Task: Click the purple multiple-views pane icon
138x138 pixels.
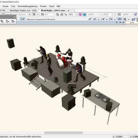Action: coord(80,14)
